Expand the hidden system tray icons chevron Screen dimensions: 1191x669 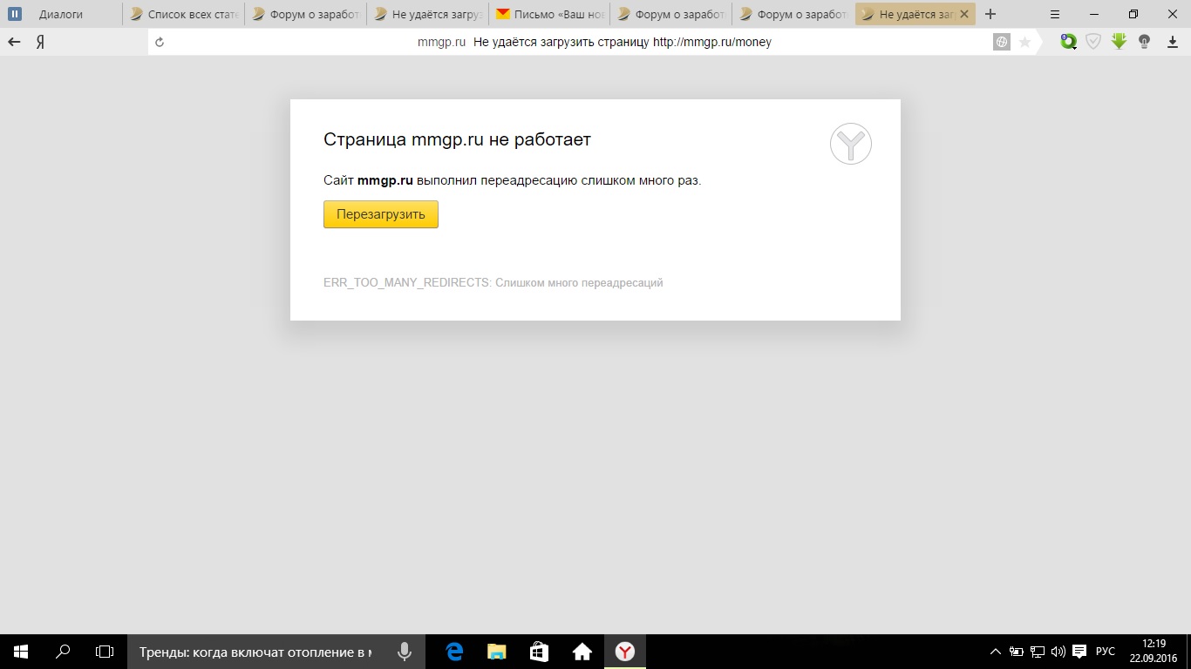pyautogui.click(x=996, y=652)
